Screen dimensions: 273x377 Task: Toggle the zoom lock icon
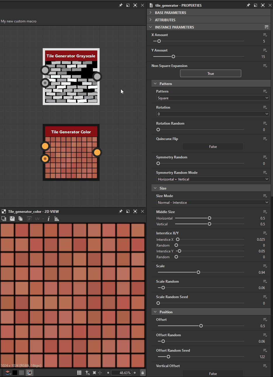(x=142, y=373)
